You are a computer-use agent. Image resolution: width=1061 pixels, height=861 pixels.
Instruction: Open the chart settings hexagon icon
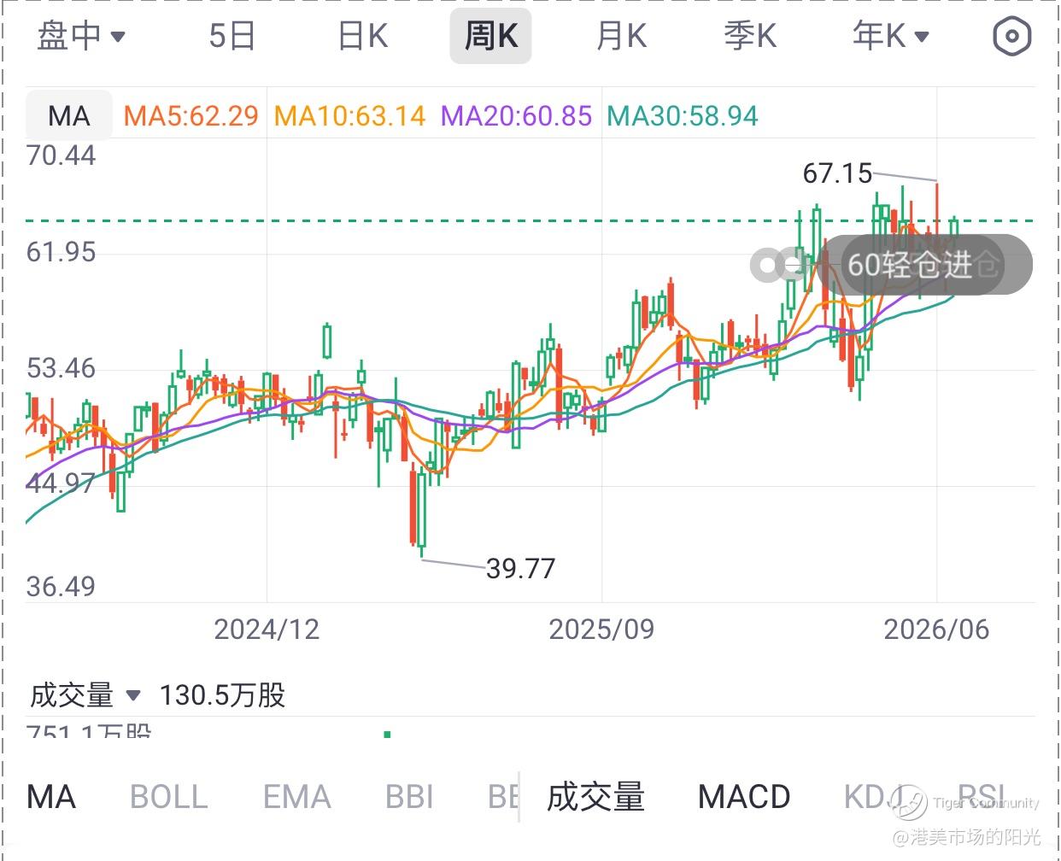coord(1012,36)
